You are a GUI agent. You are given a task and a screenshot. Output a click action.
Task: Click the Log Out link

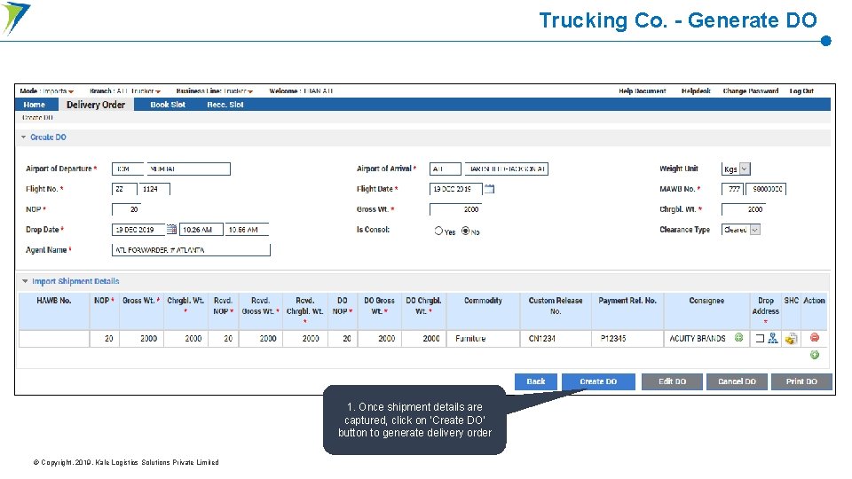click(x=801, y=91)
